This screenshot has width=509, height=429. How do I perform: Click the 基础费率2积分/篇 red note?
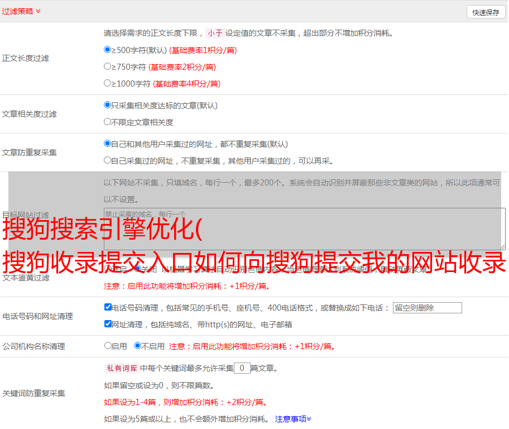tap(182, 67)
